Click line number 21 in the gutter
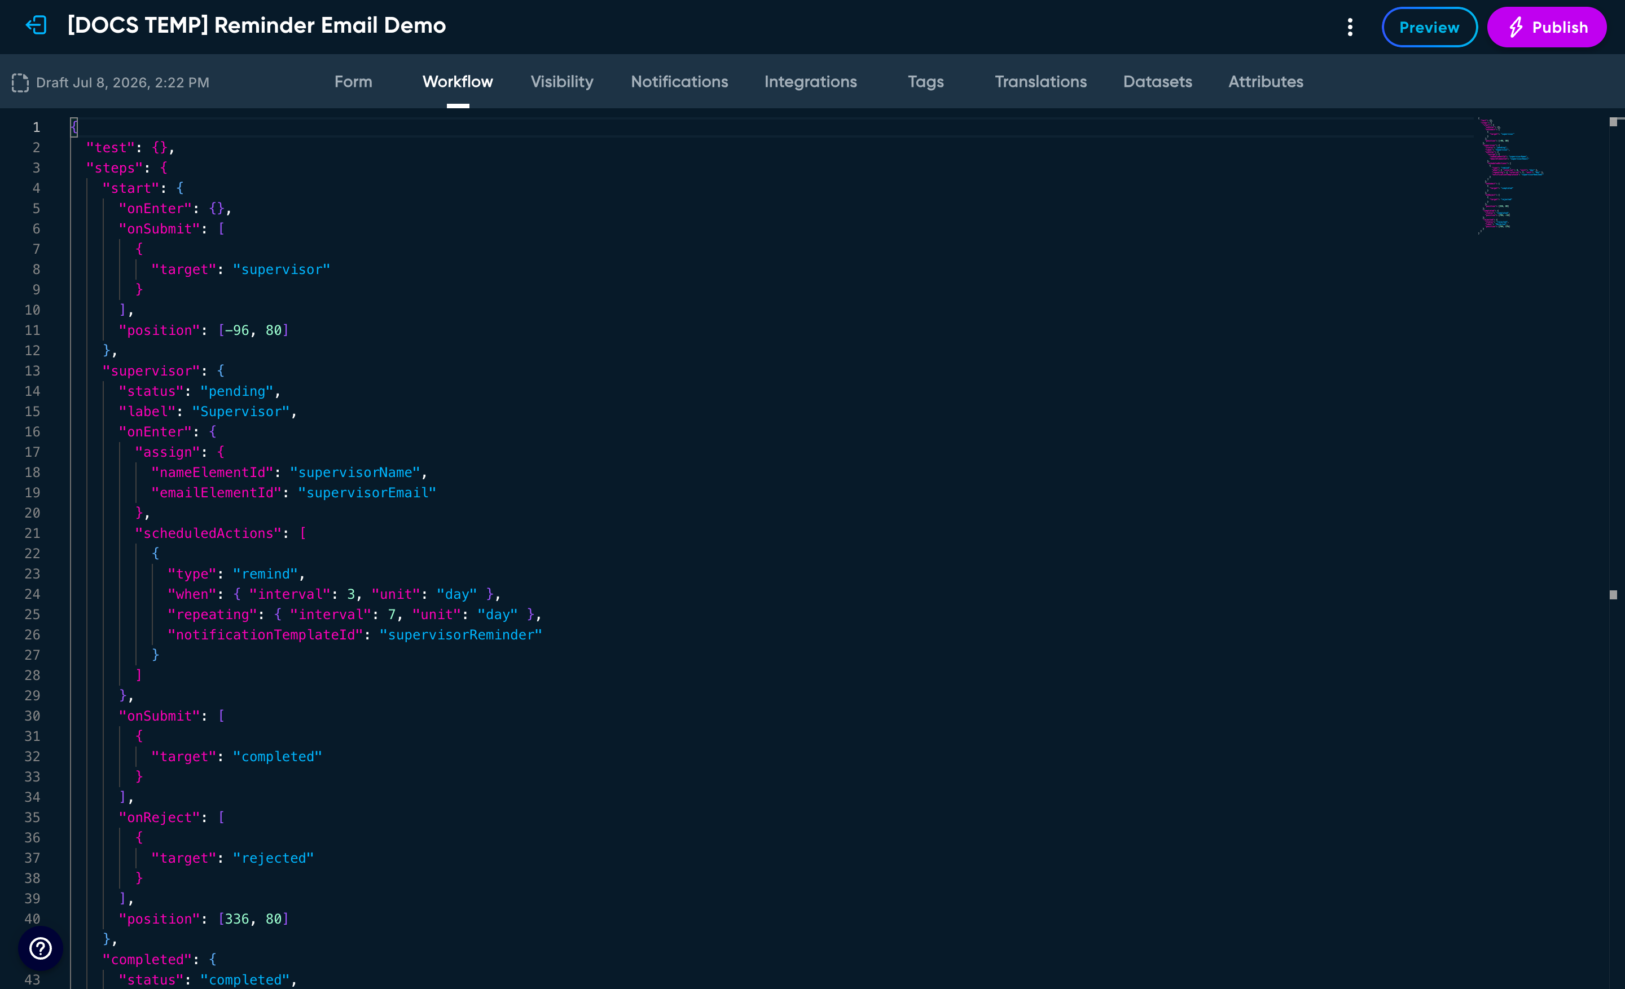This screenshot has height=989, width=1625. pos(32,533)
